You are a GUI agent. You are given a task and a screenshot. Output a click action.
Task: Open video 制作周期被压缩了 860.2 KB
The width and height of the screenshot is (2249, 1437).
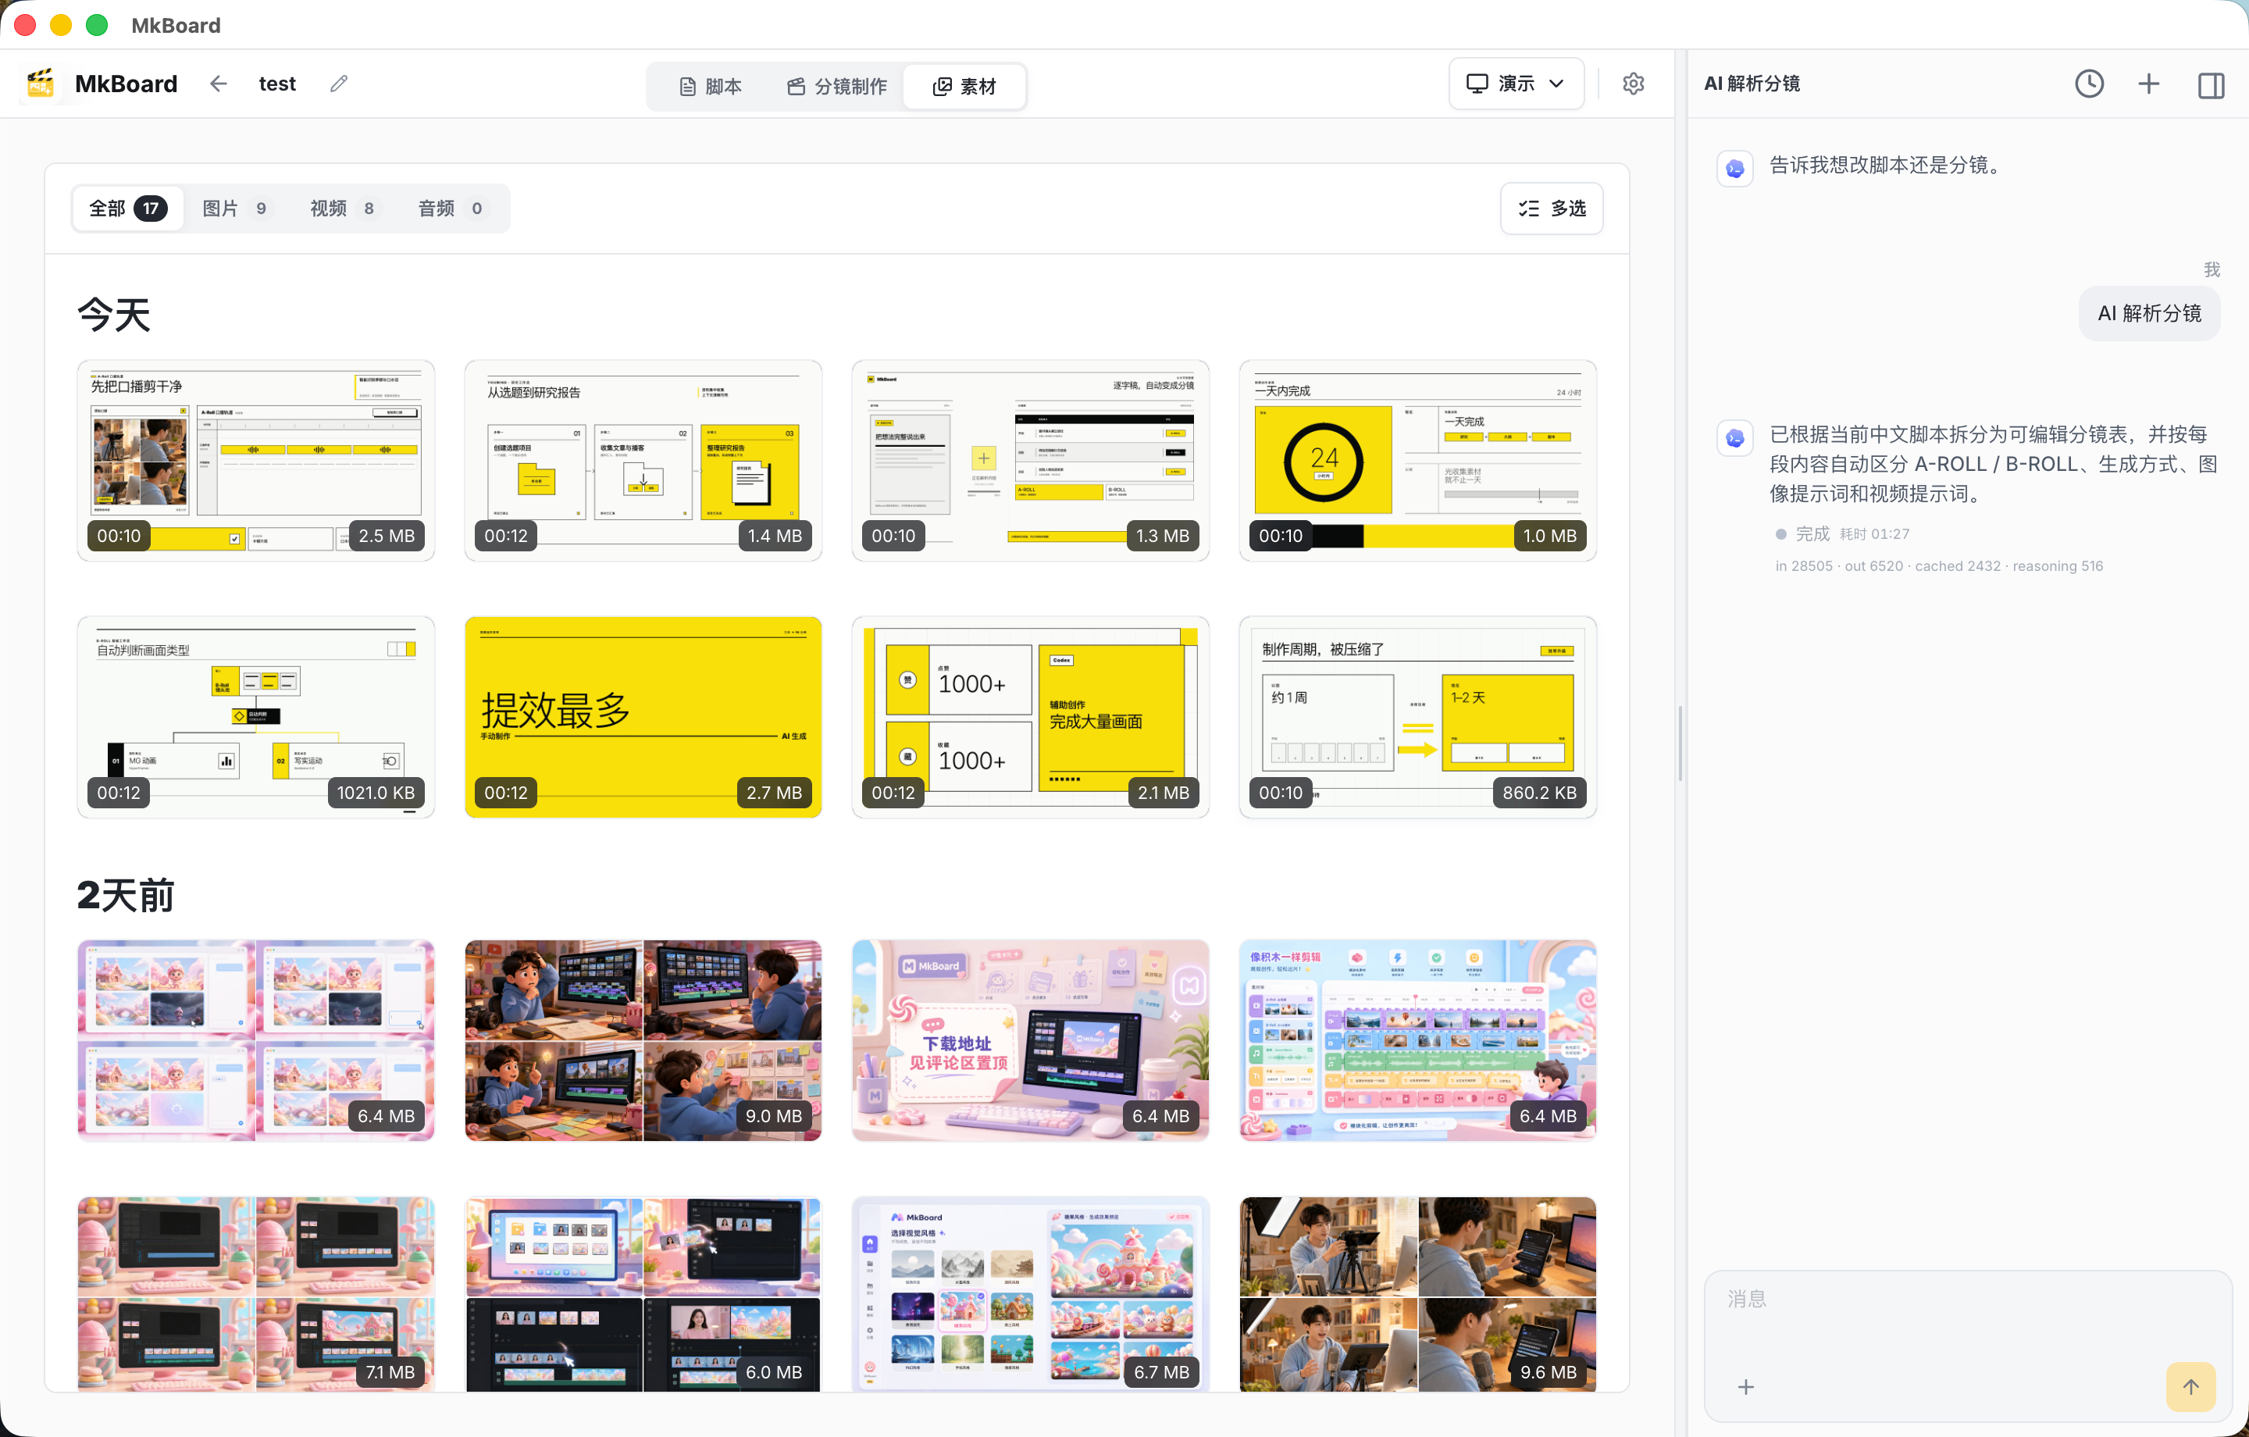pyautogui.click(x=1418, y=718)
